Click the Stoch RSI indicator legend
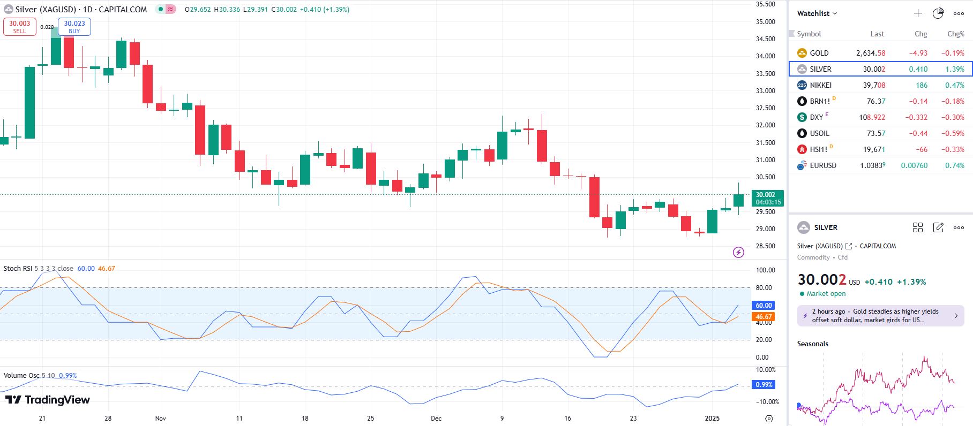The width and height of the screenshot is (973, 426). click(38, 269)
